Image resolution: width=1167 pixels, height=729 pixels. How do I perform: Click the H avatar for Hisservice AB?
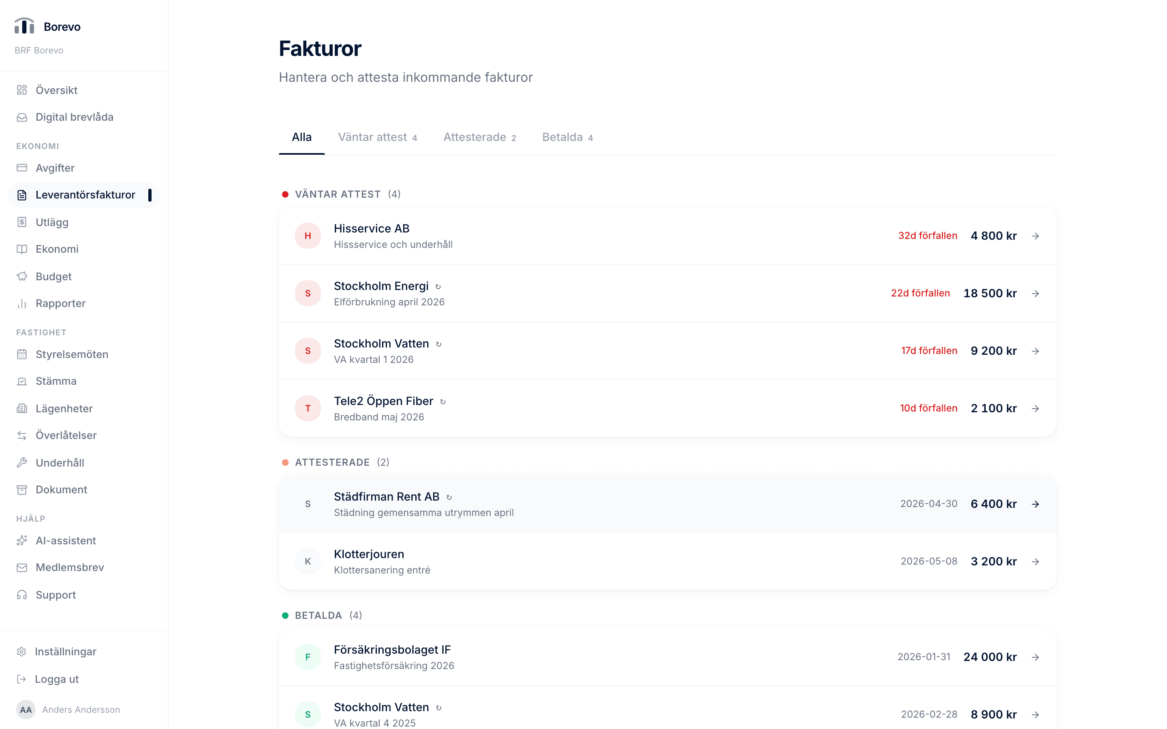pos(308,236)
